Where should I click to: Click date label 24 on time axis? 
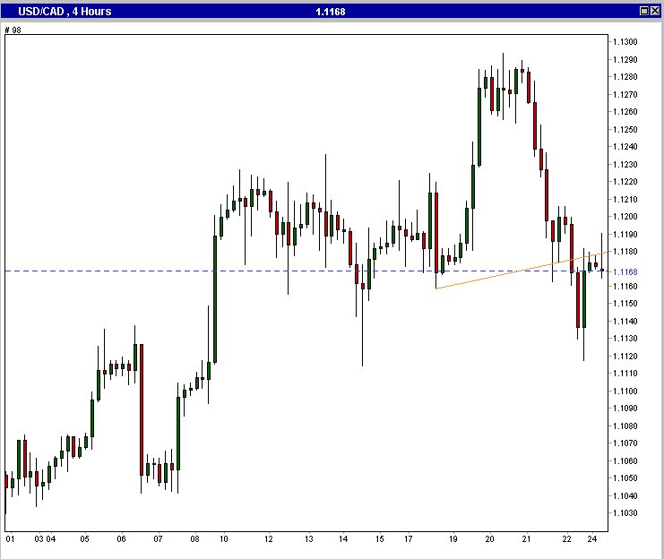[592, 539]
